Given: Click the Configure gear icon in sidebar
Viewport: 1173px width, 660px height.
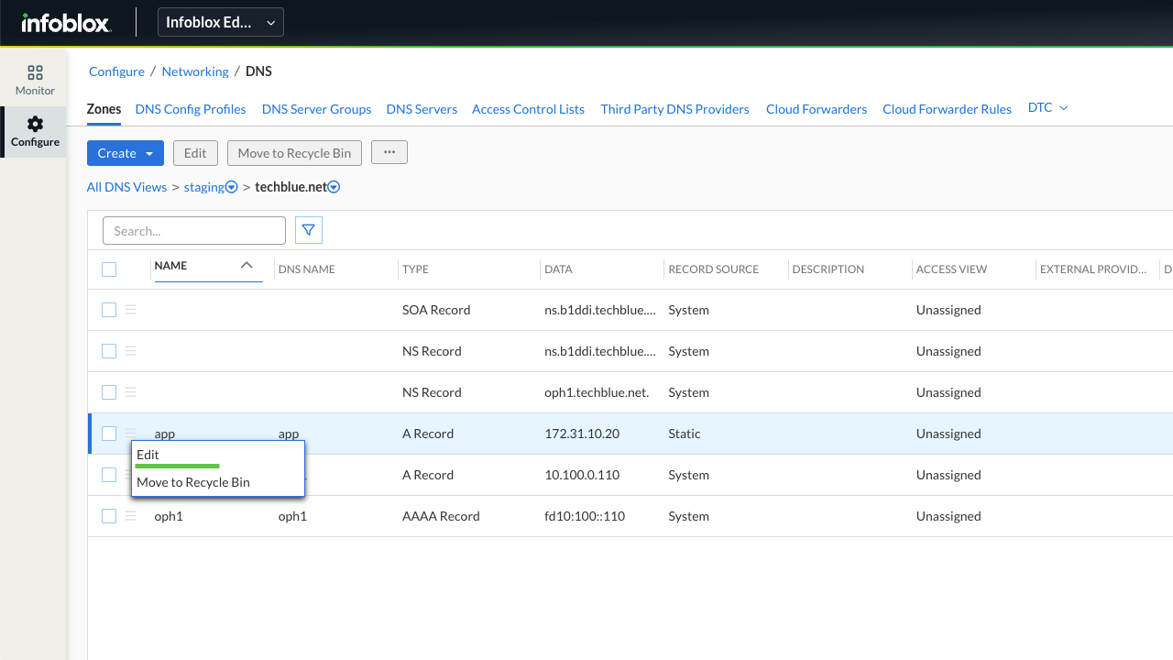Looking at the screenshot, I should point(35,125).
